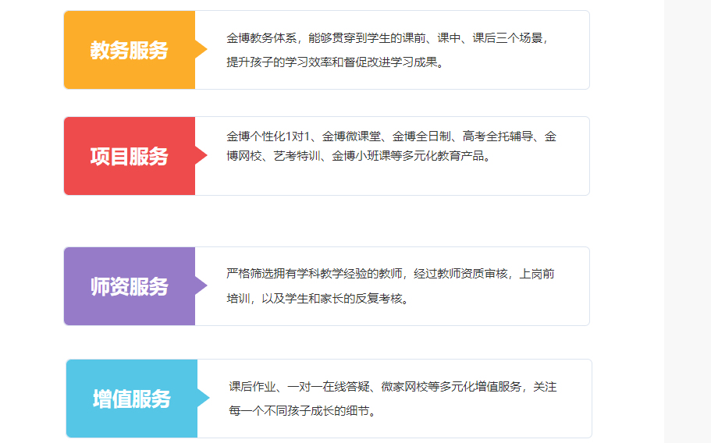Click the line 提升孩子的学习效率和督促改进学习成果
The width and height of the screenshot is (711, 443).
click(335, 62)
